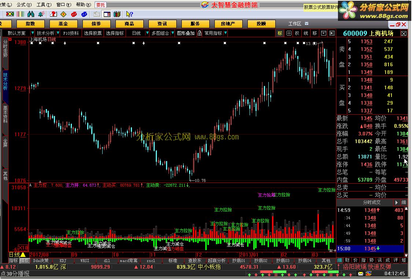Click the red circular logo icon
This screenshot has width=412, height=280.
tap(74, 14)
